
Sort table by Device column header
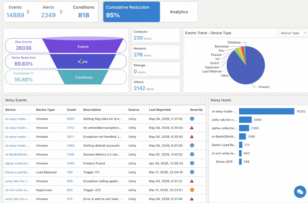[x=10, y=110]
